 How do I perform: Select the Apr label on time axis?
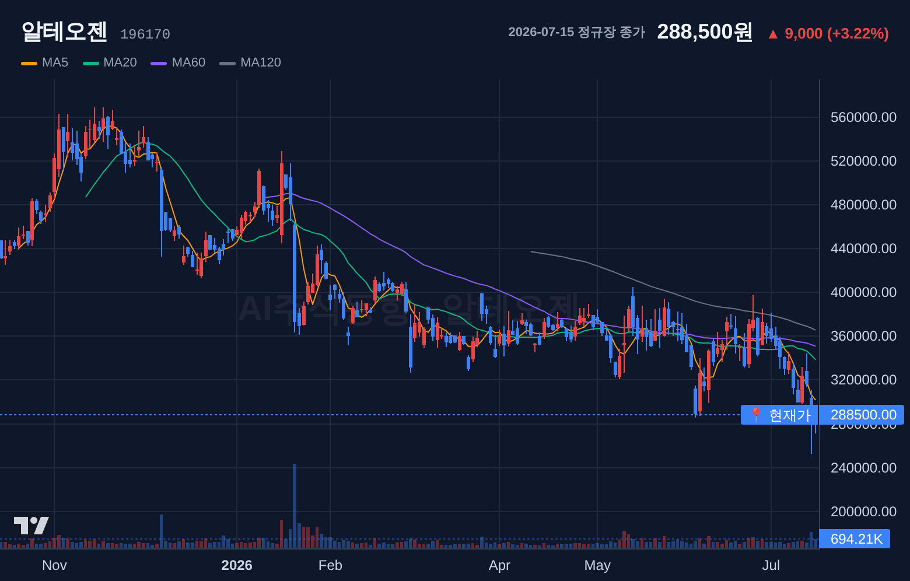click(x=499, y=565)
